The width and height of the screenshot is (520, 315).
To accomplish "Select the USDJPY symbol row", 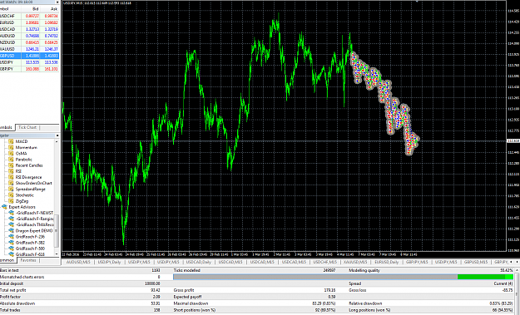I will pyautogui.click(x=29, y=62).
